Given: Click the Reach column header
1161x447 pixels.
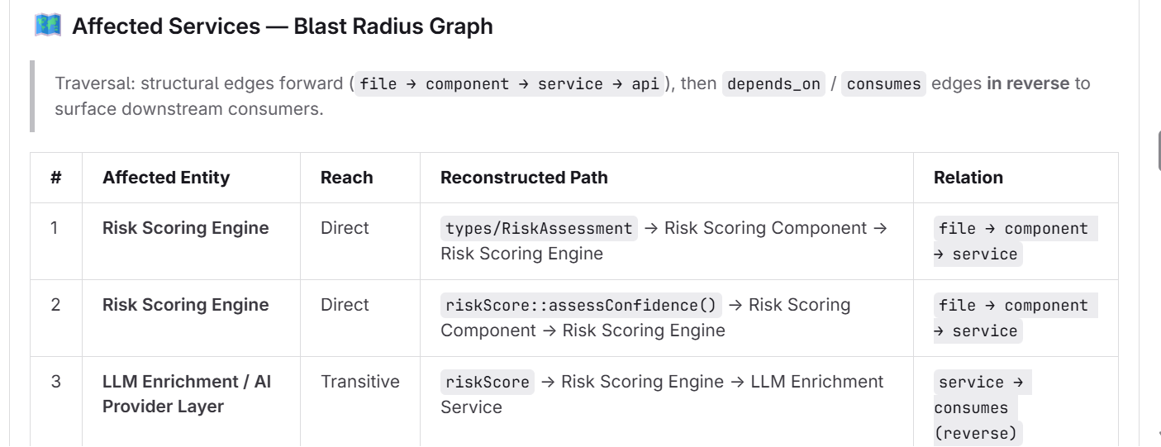Looking at the screenshot, I should point(346,178).
